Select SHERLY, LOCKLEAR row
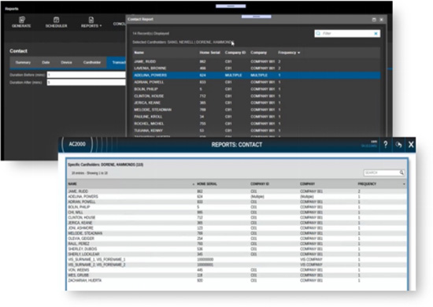The image size is (433, 307). point(237,254)
